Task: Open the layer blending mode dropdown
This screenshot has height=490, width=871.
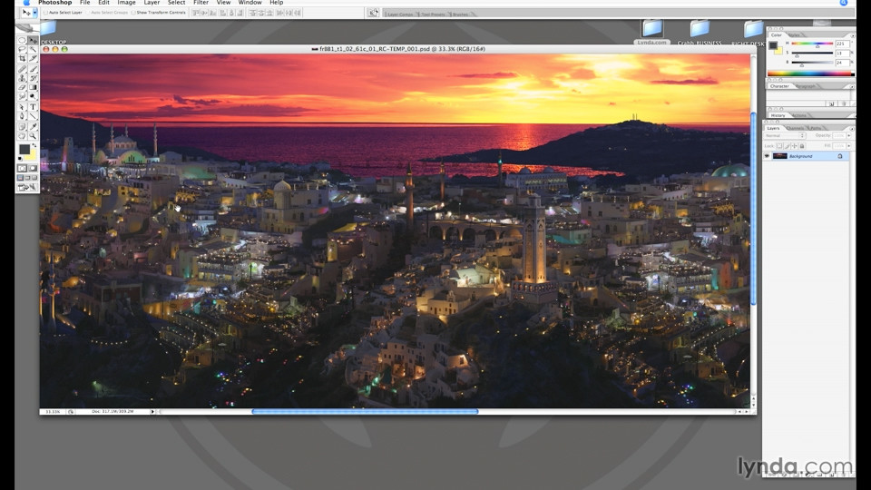Action: (x=785, y=135)
